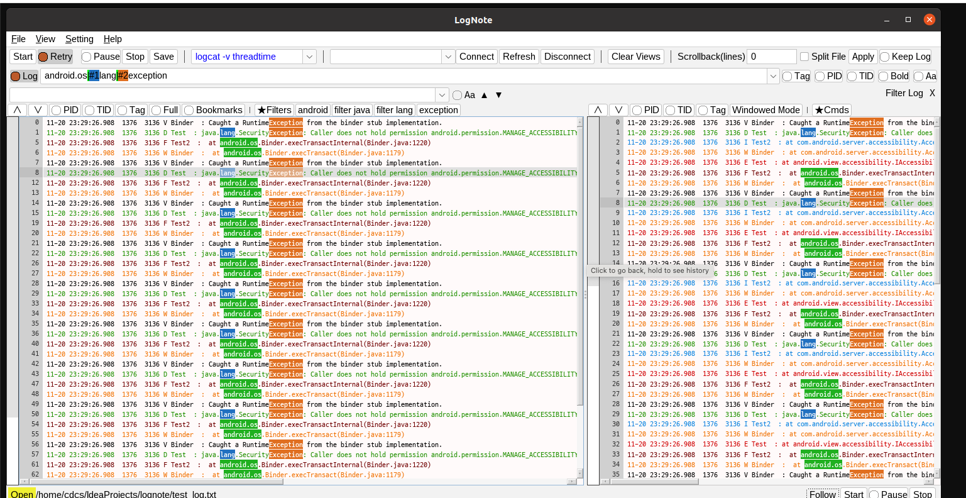Image resolution: width=966 pixels, height=498 pixels.
Task: Close the search bar with X
Action: click(x=932, y=93)
